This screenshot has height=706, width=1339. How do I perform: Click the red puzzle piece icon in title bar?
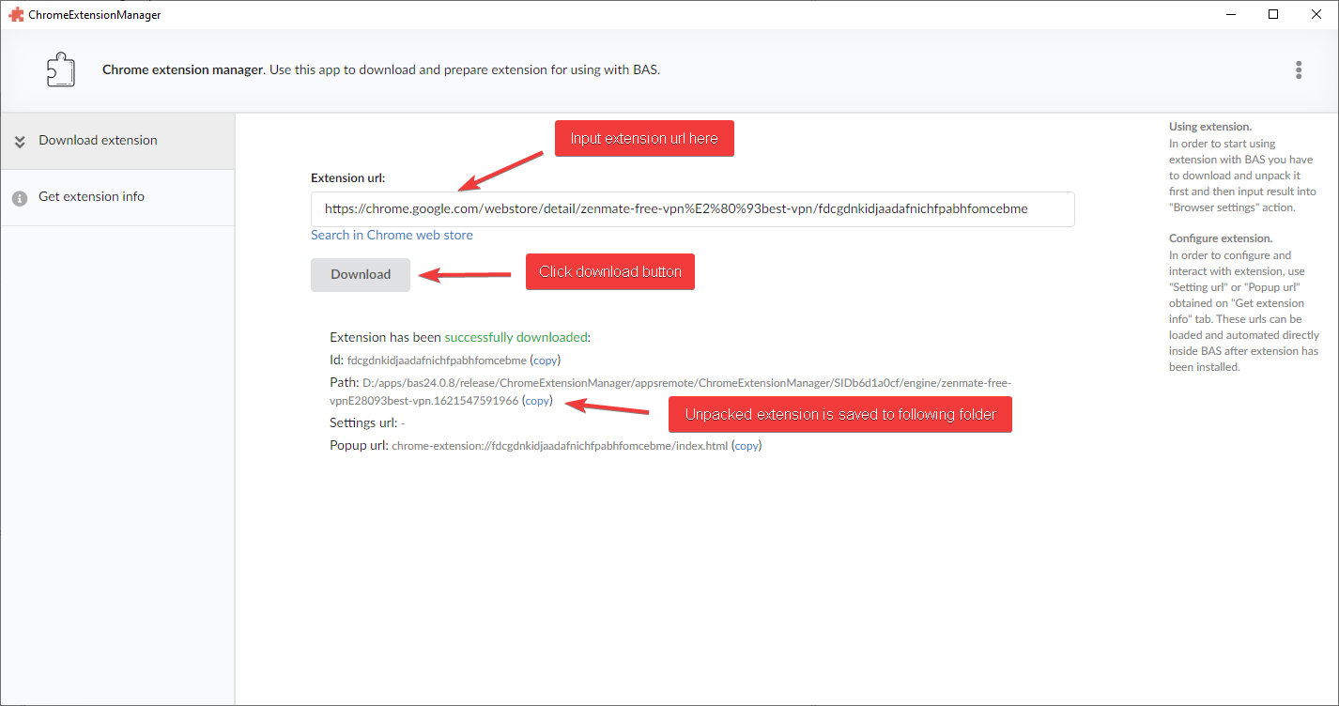coord(15,14)
